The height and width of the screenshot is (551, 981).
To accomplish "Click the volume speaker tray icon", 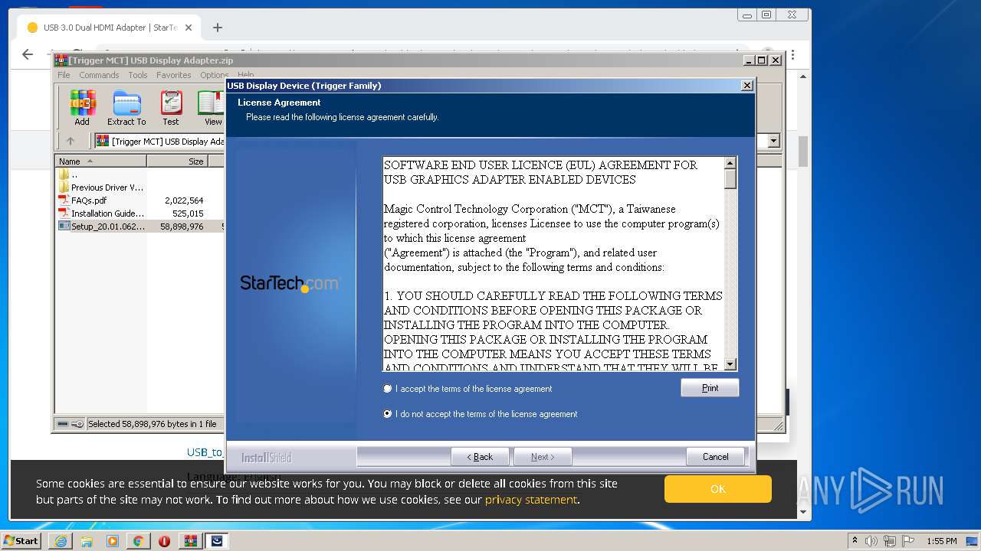I will [x=871, y=541].
